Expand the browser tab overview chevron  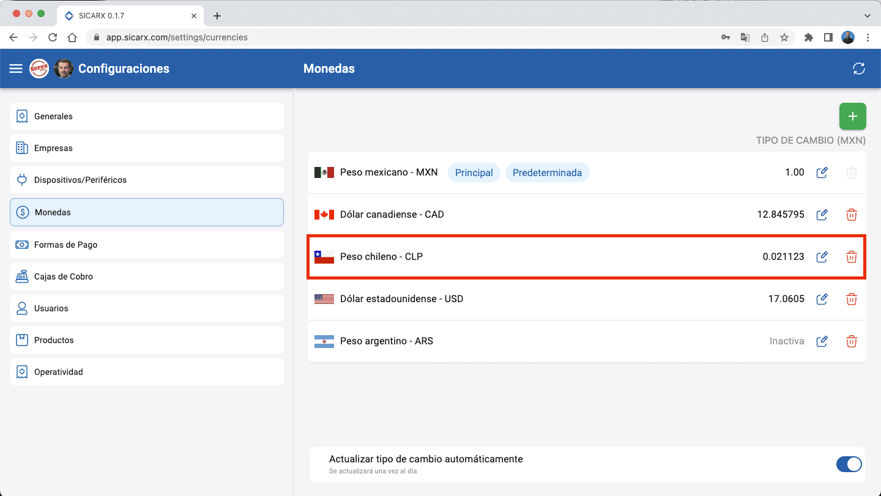coord(868,15)
